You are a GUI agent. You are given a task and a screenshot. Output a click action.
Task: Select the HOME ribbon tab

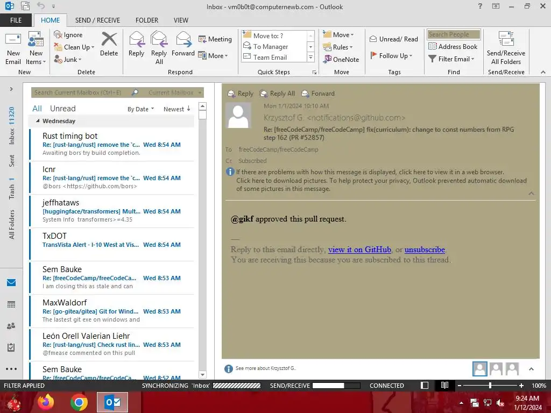tap(50, 20)
